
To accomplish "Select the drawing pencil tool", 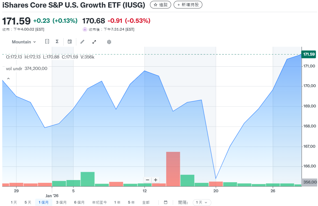I will [82, 42].
